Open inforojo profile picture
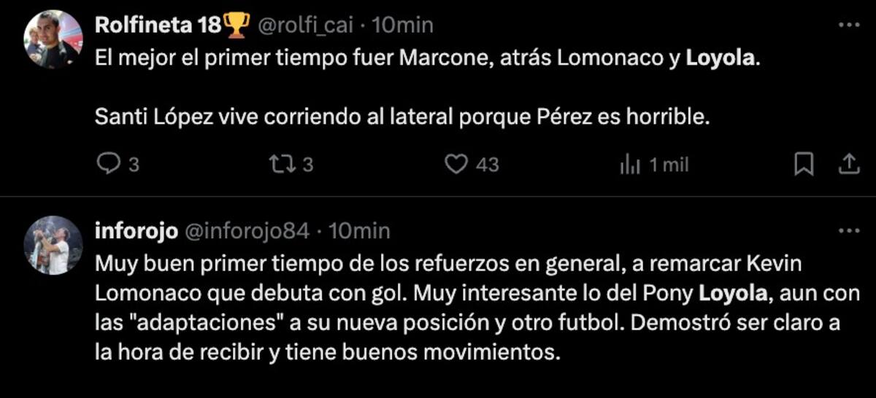This screenshot has height=398, width=876. coord(53,246)
